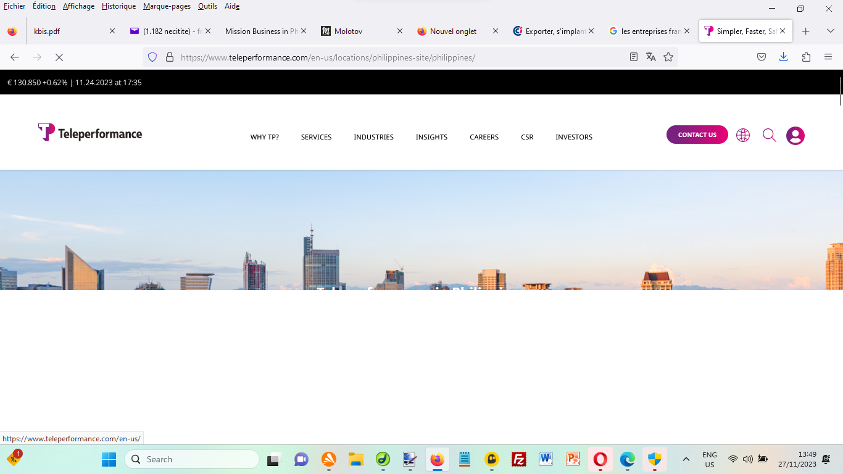Show hidden system tray icons
The height and width of the screenshot is (474, 843).
[686, 459]
